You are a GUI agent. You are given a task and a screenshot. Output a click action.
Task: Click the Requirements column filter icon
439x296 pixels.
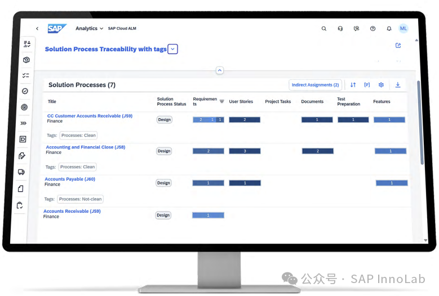221,101
